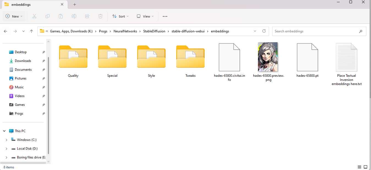Navigate to stable-diffusion-webui in path
Image resolution: width=371 pixels, height=170 pixels.
point(188,31)
